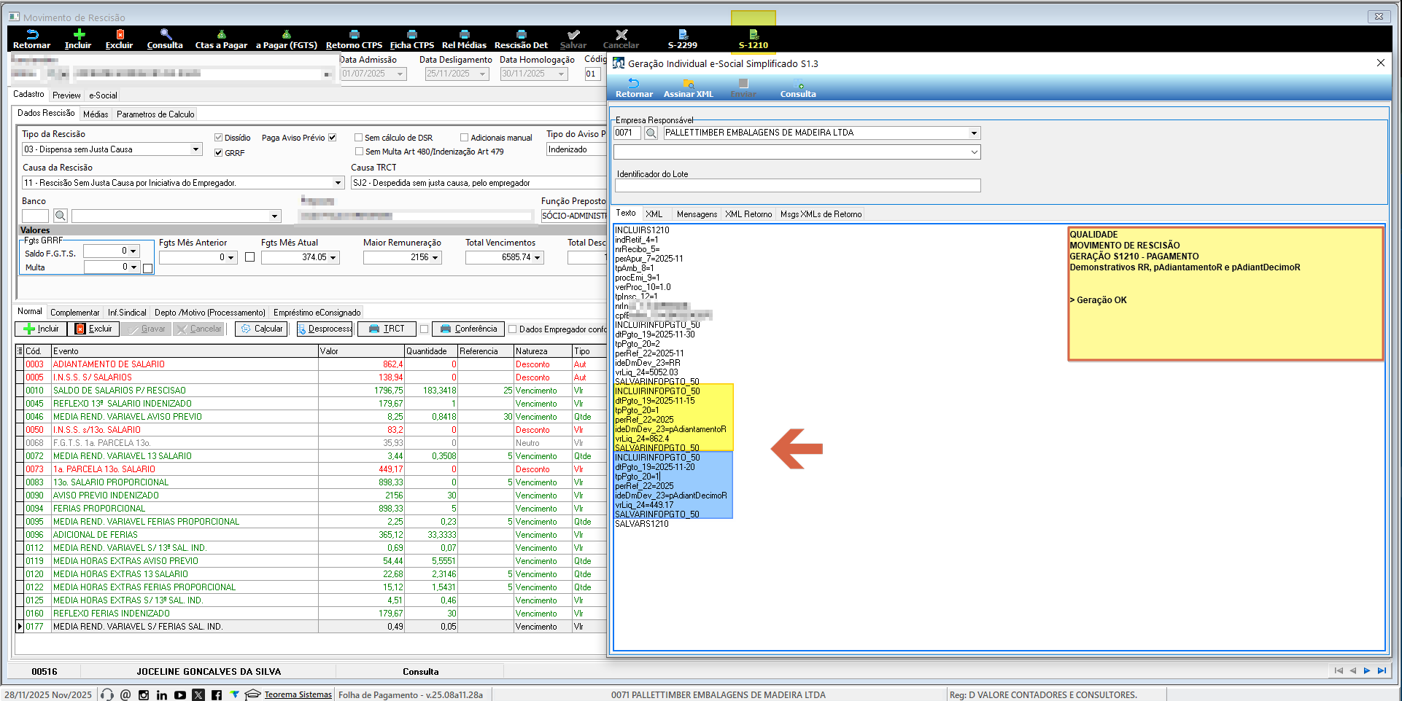Open the Instagram icon in the status bar
Viewport: 1402px width, 701px height.
coord(144,695)
